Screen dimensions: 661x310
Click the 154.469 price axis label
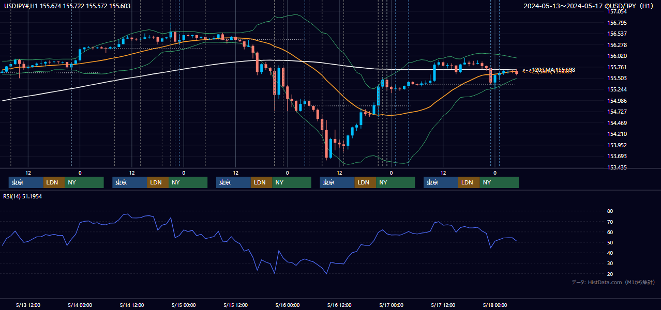(x=617, y=123)
